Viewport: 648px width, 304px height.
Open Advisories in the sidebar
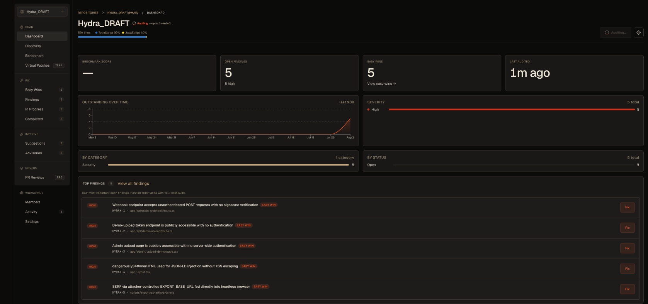tap(42, 153)
